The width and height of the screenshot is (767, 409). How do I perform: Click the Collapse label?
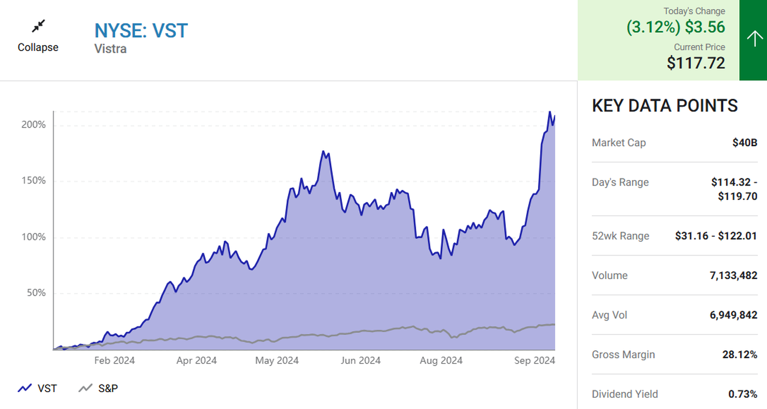(38, 48)
